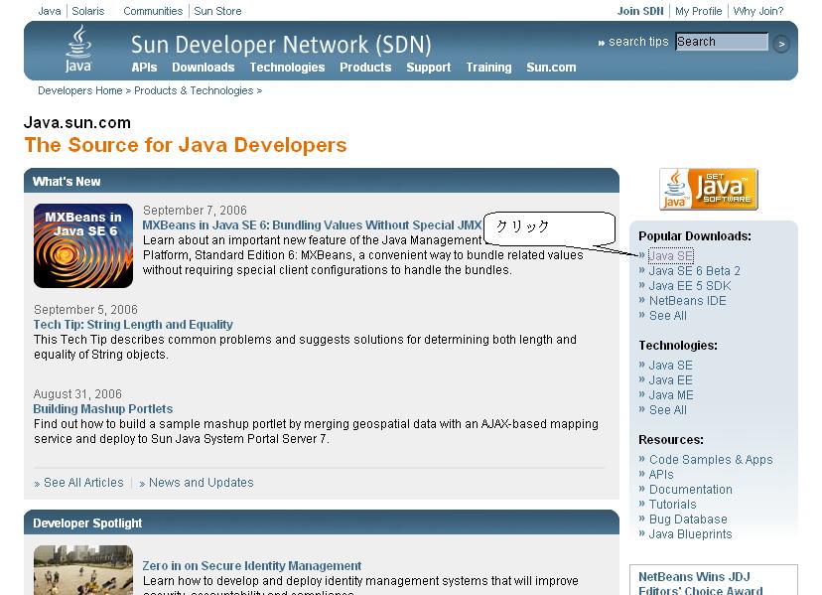
Task: Open My Profile
Action: [x=698, y=11]
